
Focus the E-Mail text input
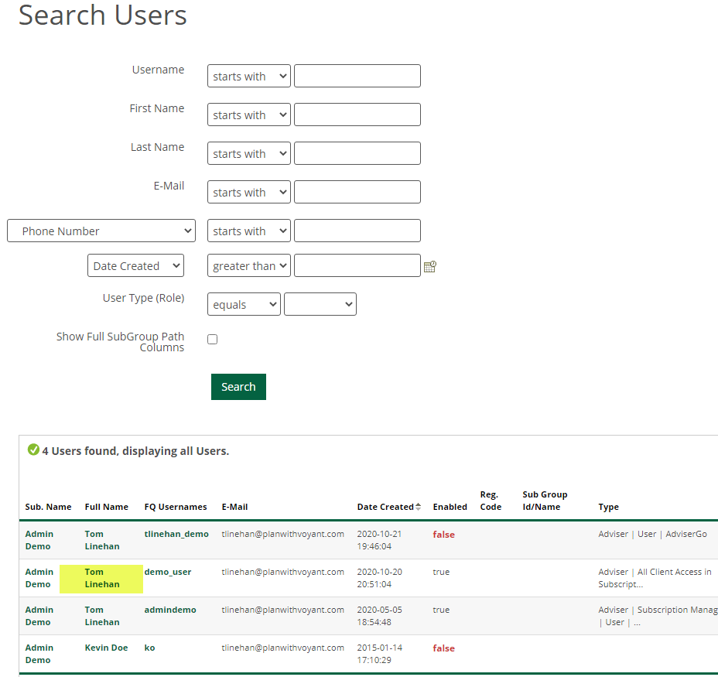357,192
